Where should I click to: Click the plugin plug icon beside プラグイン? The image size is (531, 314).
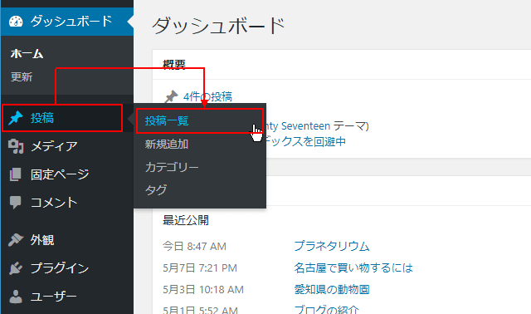[x=16, y=268]
